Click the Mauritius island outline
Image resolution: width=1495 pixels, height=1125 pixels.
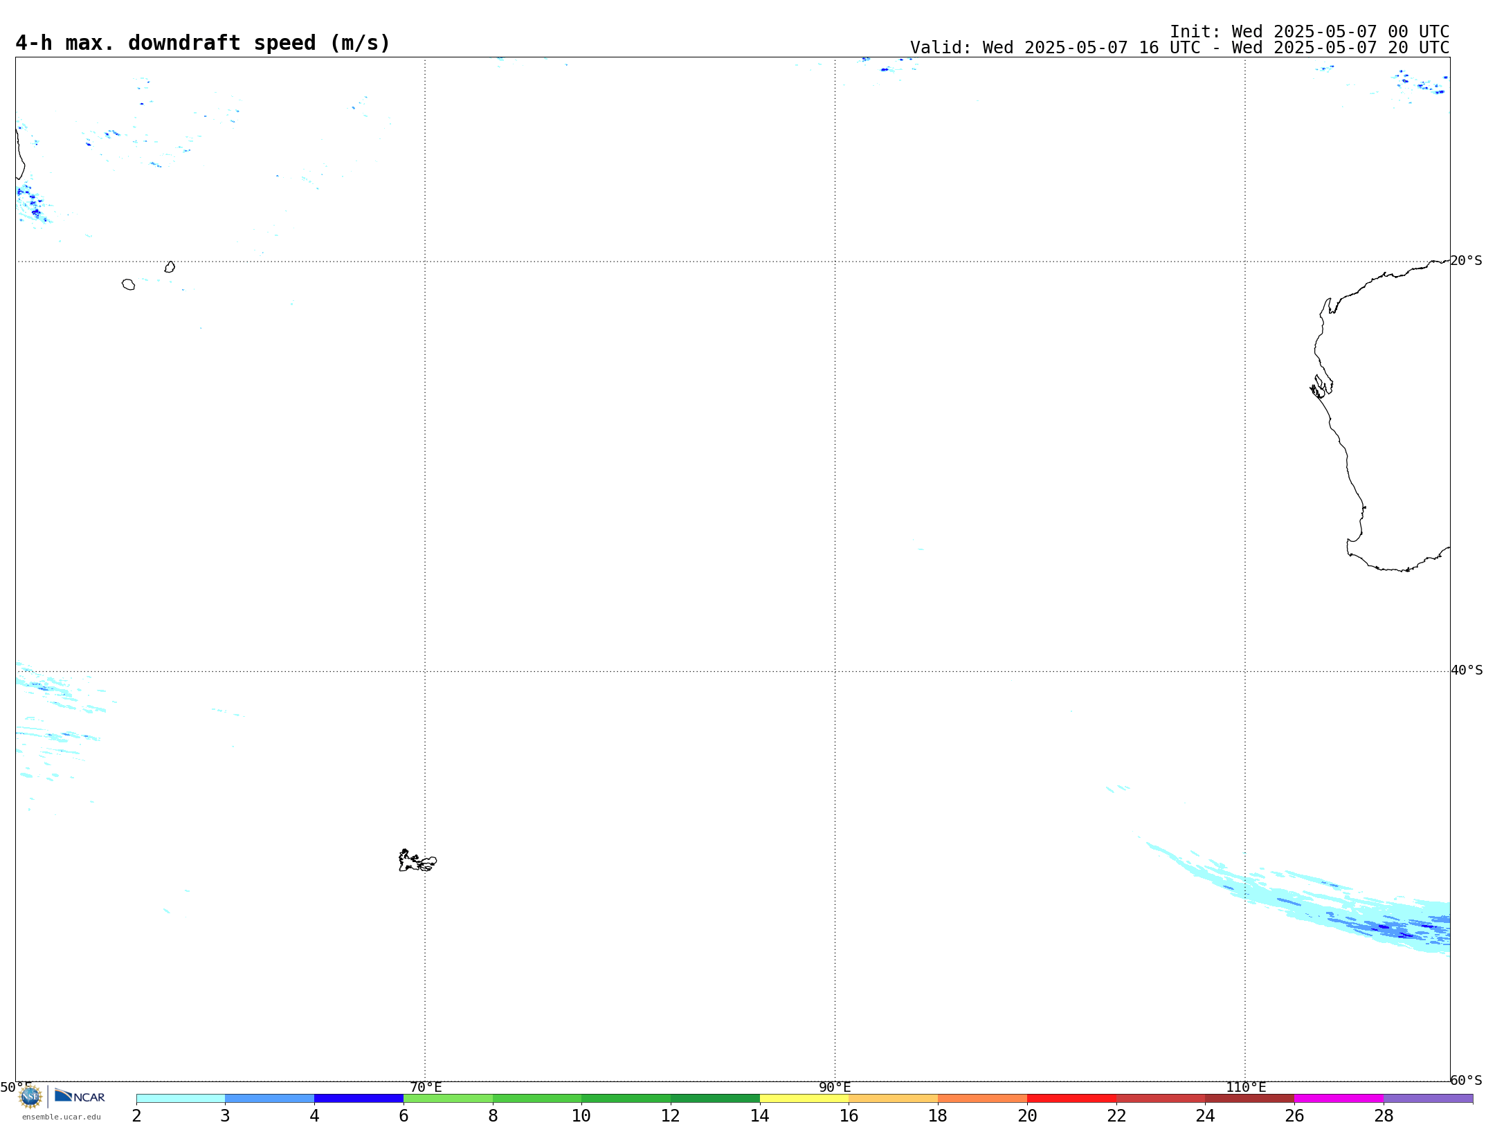[170, 267]
